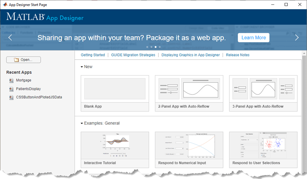The width and height of the screenshot is (307, 179).
Task: Open recent app Mortgage
Action: (x=24, y=80)
